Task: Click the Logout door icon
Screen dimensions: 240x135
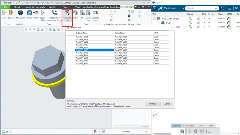Action: (x=11, y=13)
